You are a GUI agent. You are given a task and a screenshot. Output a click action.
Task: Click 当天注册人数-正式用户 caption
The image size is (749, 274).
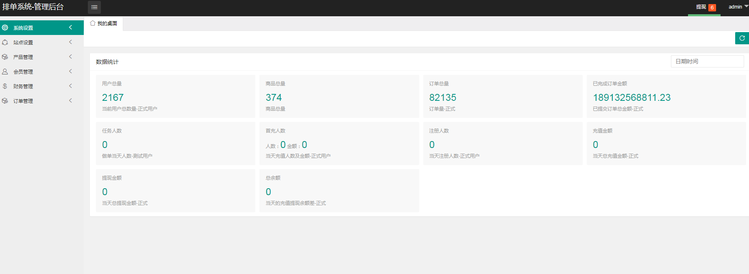[454, 156]
